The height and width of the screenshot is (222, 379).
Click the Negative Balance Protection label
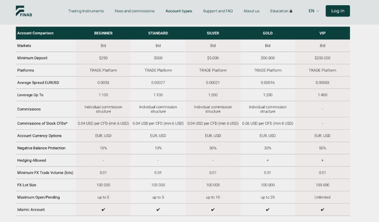[41, 148]
